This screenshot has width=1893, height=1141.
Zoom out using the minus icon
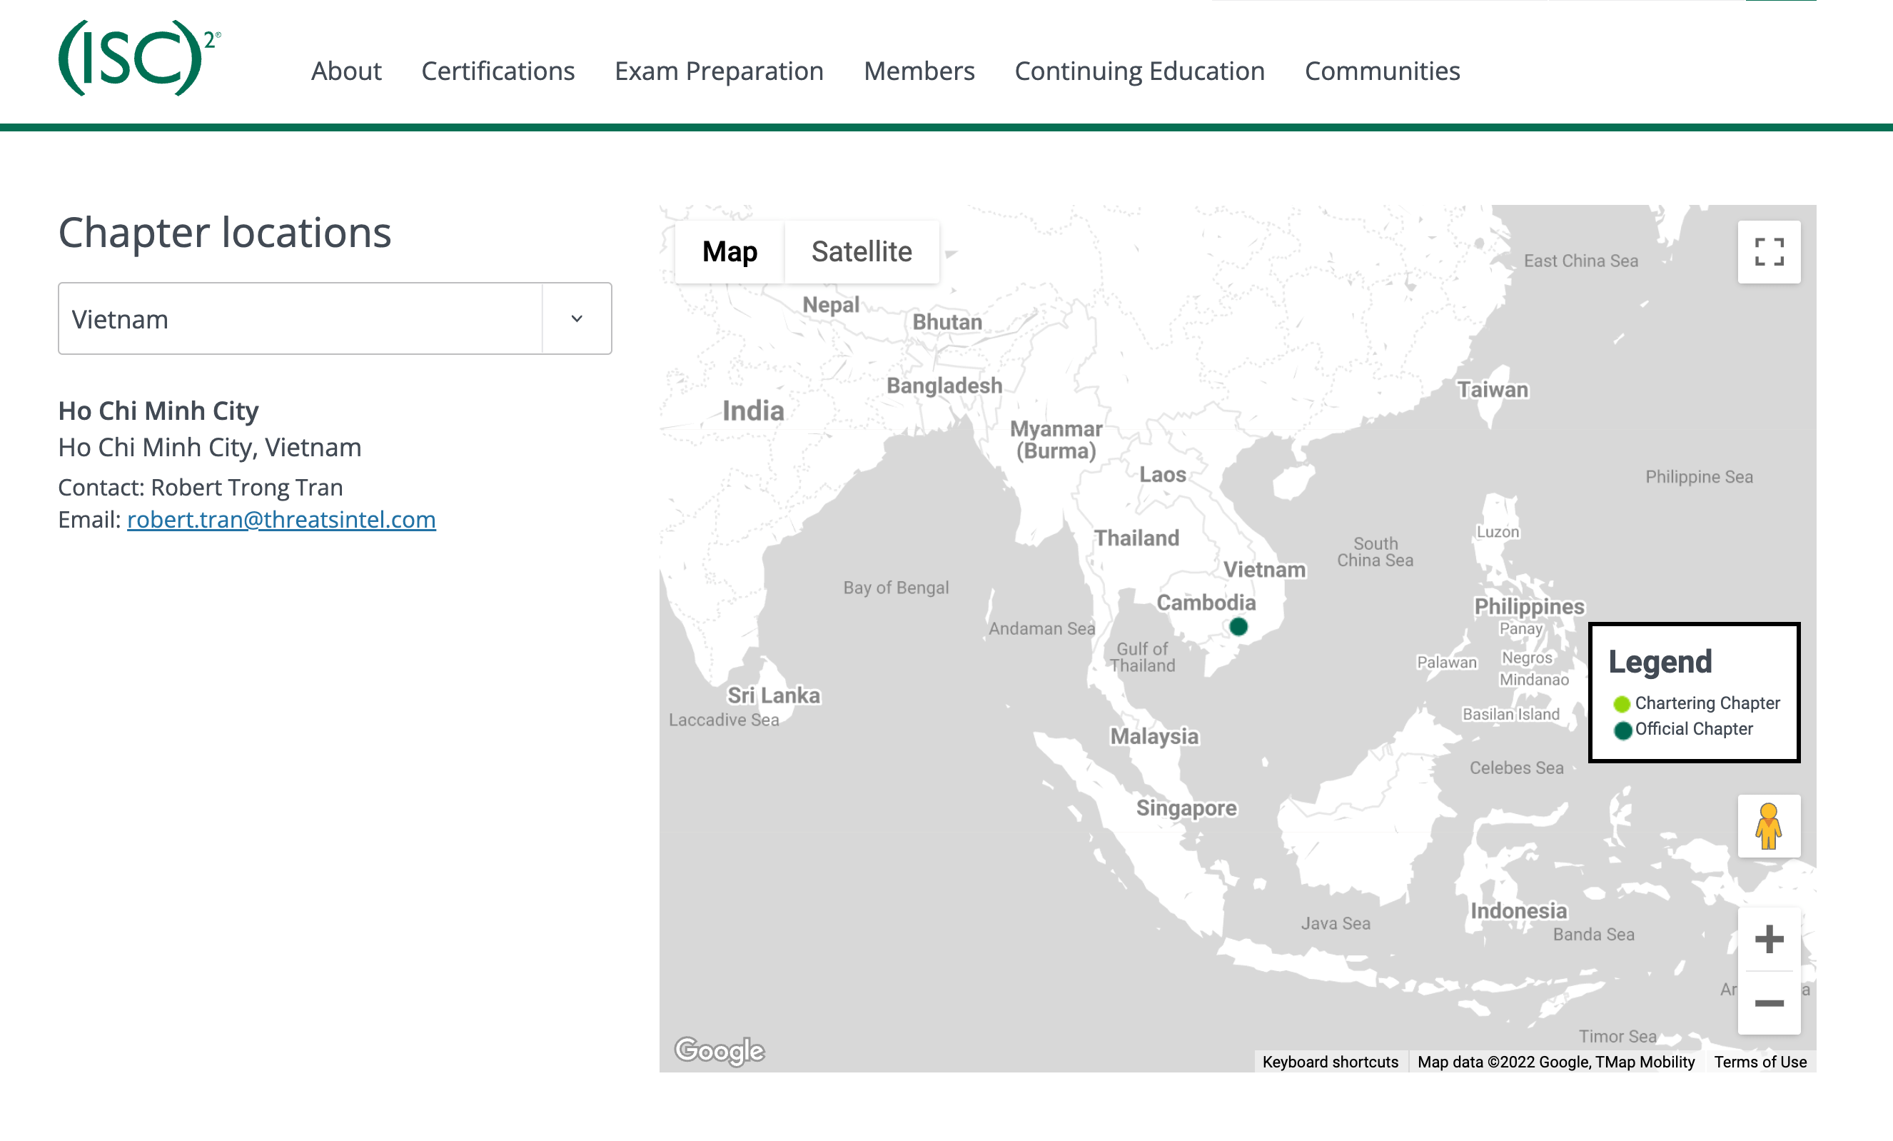(1770, 1003)
